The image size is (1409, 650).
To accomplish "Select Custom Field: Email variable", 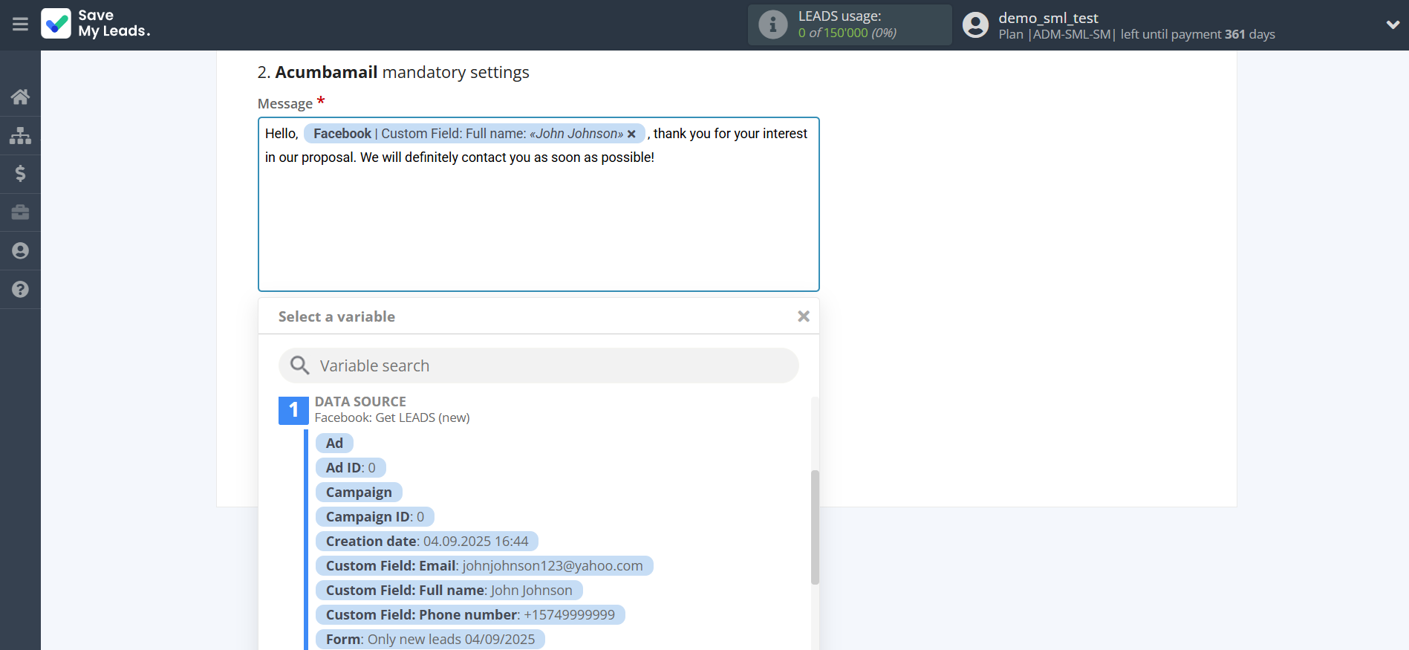I will pyautogui.click(x=484, y=566).
